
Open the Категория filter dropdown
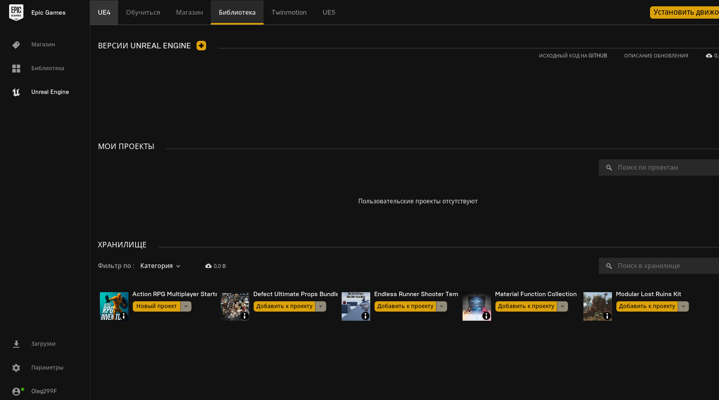(161, 266)
